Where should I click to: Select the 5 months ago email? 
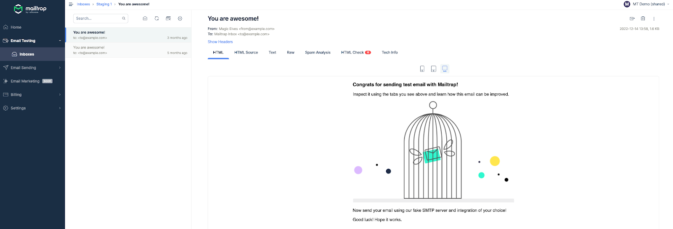click(128, 50)
